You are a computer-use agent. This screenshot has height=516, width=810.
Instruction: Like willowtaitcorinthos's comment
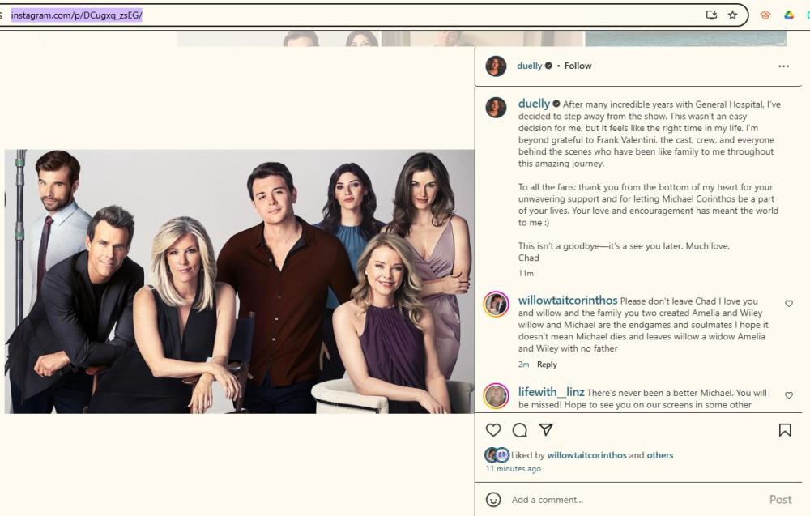tap(789, 304)
